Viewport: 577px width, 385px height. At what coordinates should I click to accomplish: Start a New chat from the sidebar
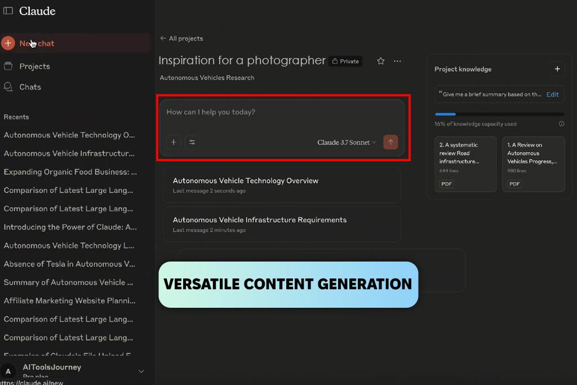pos(76,43)
